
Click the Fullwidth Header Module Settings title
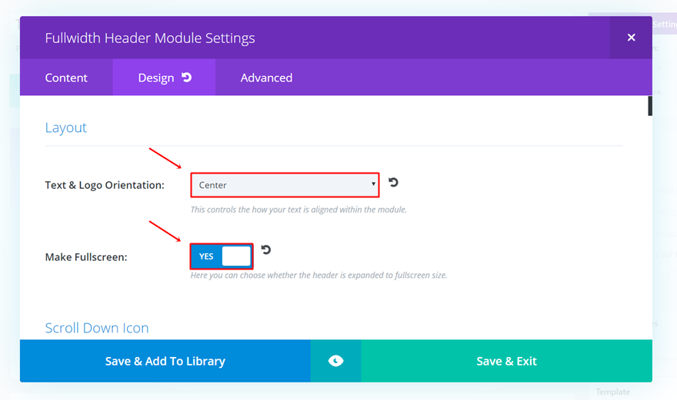[x=150, y=38]
